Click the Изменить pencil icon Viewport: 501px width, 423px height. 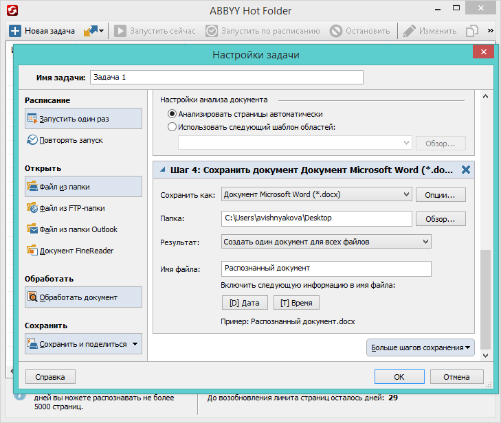tap(410, 31)
